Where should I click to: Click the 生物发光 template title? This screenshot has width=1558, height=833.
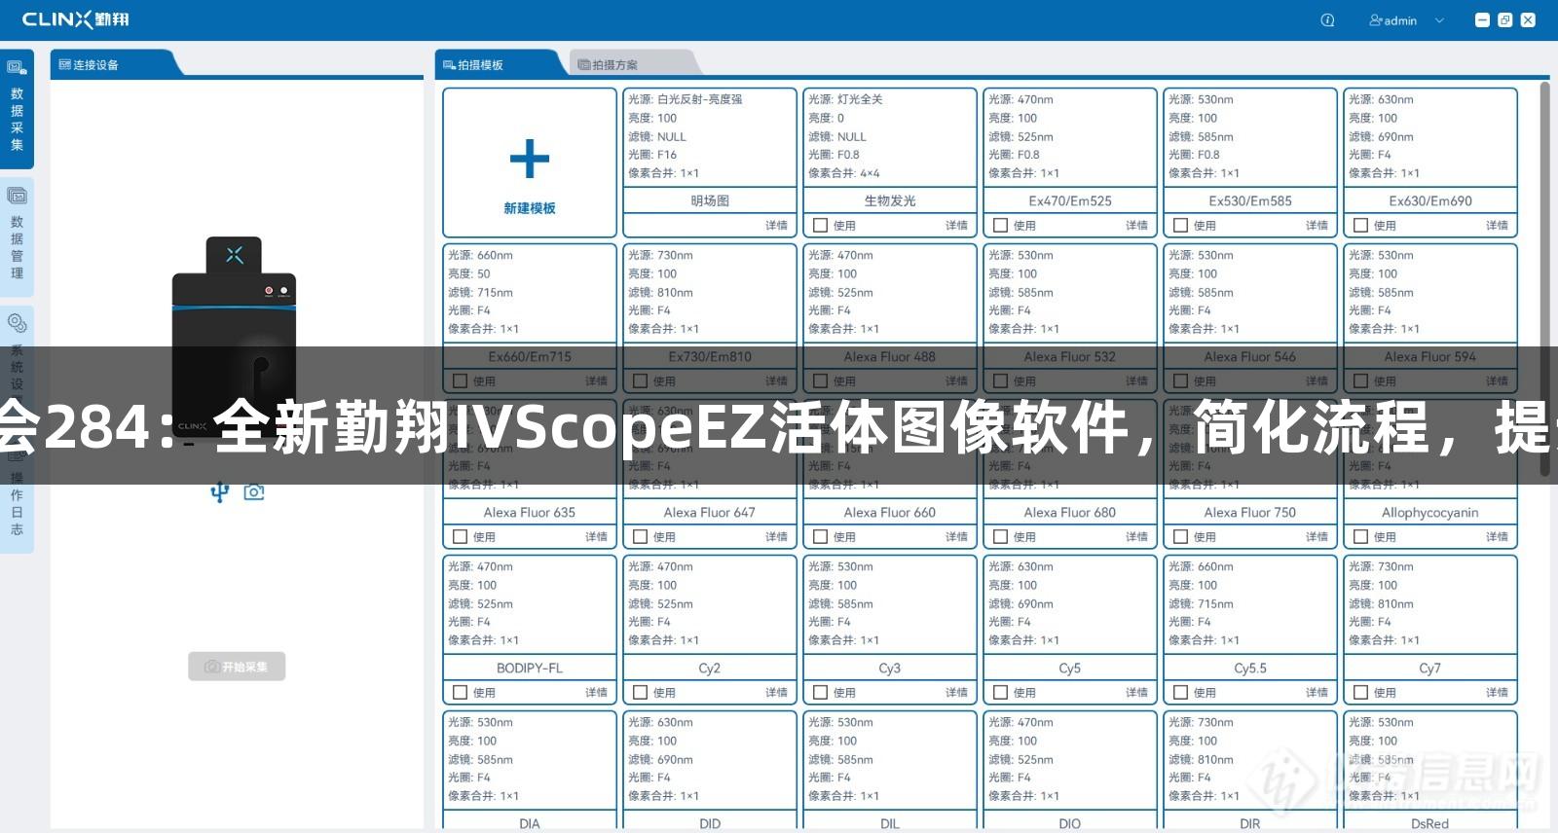[x=890, y=200]
